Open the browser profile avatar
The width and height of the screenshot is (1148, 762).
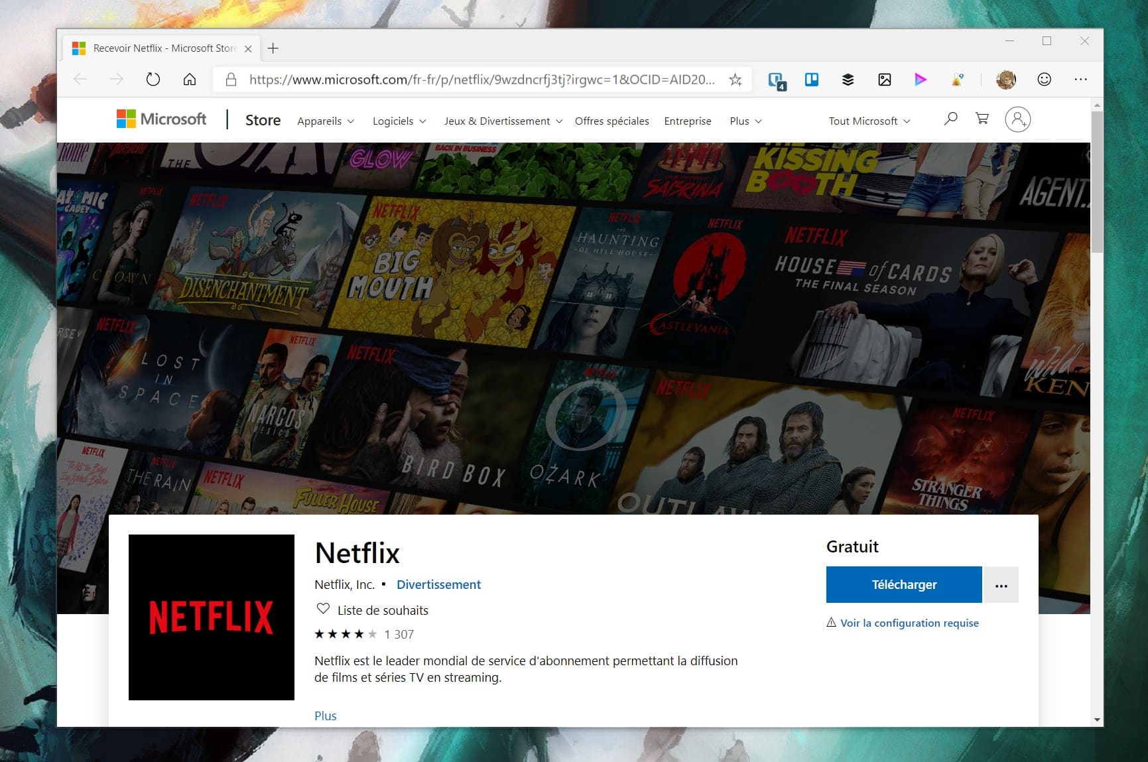1006,80
